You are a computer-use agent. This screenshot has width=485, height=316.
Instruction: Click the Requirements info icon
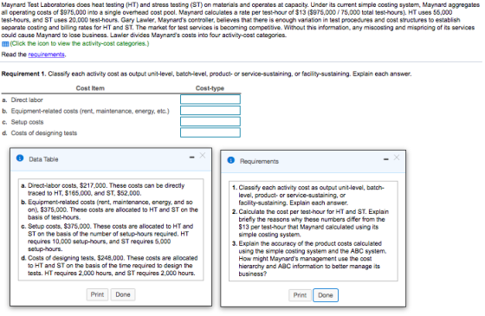231,160
